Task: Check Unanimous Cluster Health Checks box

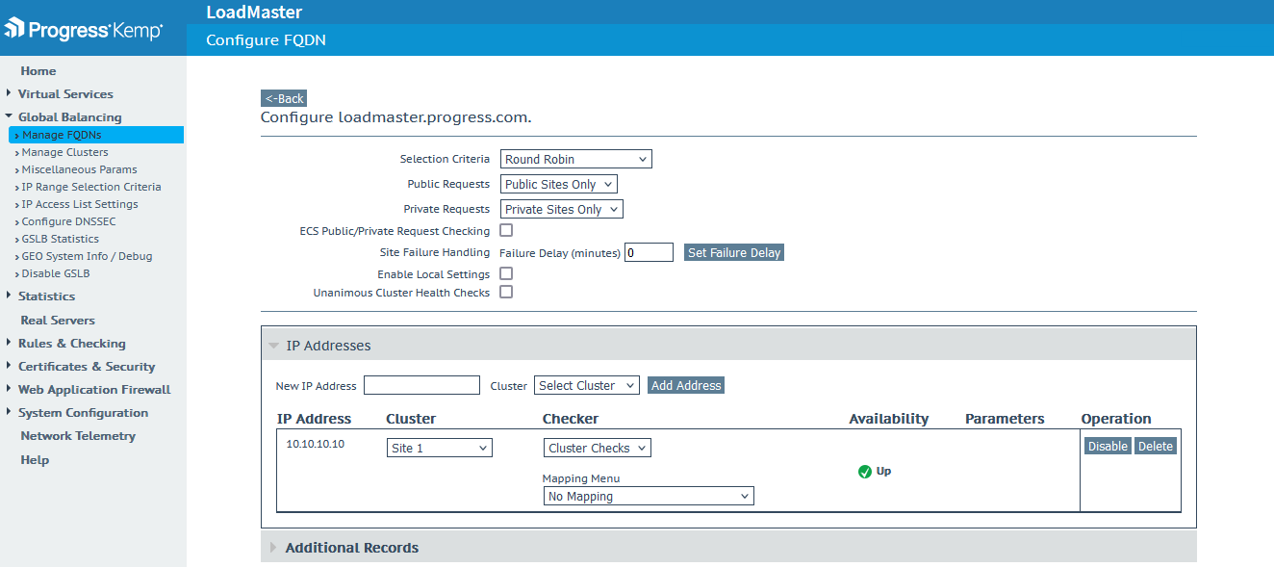Action: (506, 292)
